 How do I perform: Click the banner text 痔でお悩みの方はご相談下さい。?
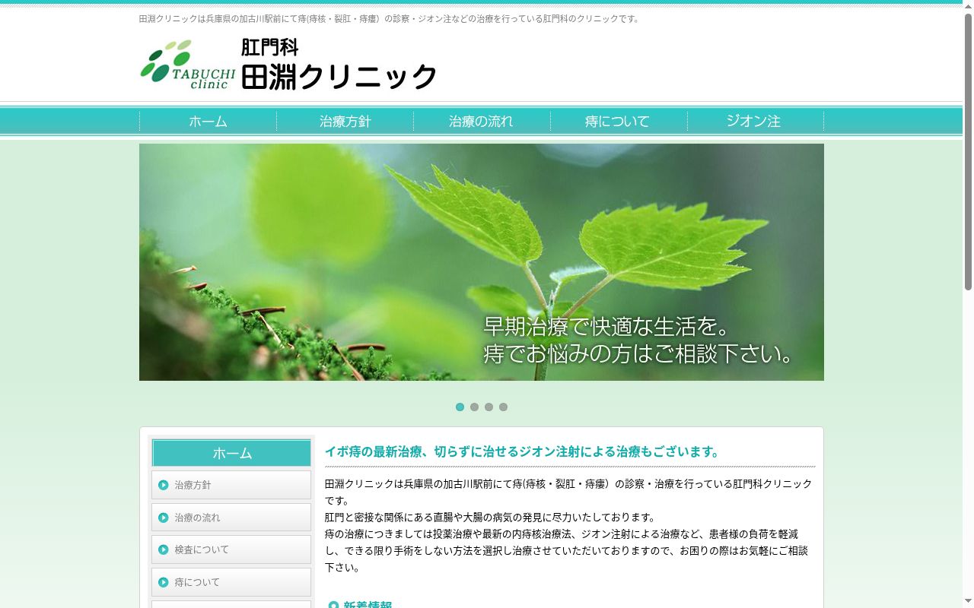click(x=640, y=354)
